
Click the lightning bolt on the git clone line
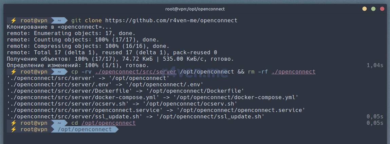(x=13, y=21)
